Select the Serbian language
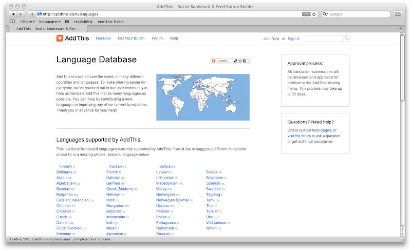The height and width of the screenshot is (251, 411). 166,166
